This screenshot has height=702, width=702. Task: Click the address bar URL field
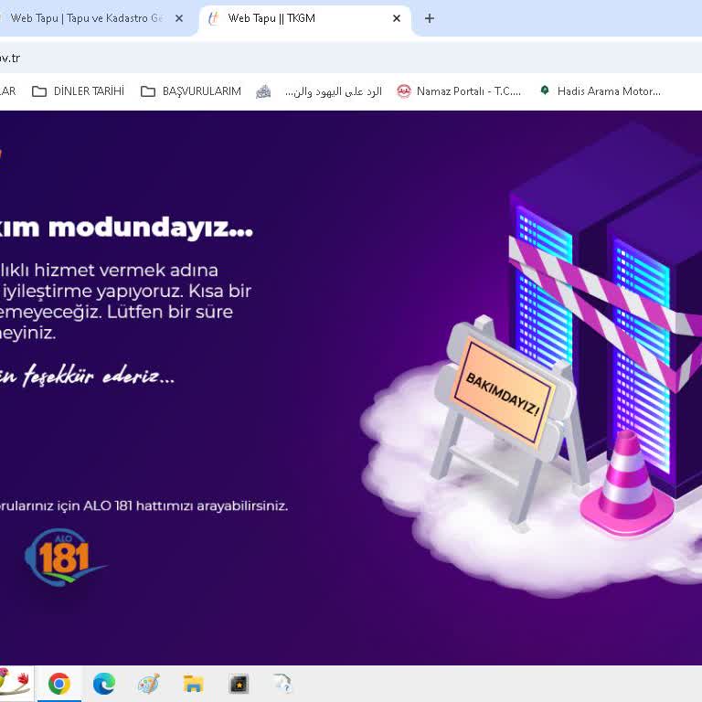pyautogui.click(x=351, y=58)
